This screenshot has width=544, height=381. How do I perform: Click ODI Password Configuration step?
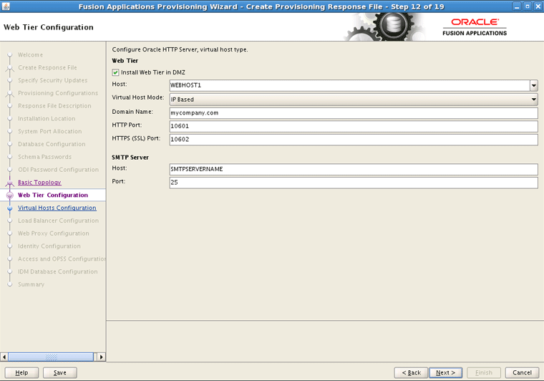coord(58,170)
